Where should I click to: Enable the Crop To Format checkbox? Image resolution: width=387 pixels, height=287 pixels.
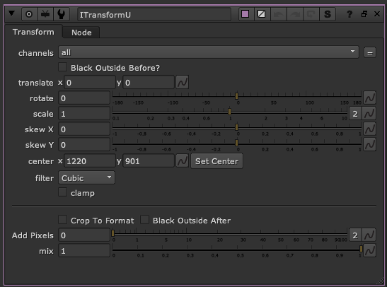pos(62,220)
